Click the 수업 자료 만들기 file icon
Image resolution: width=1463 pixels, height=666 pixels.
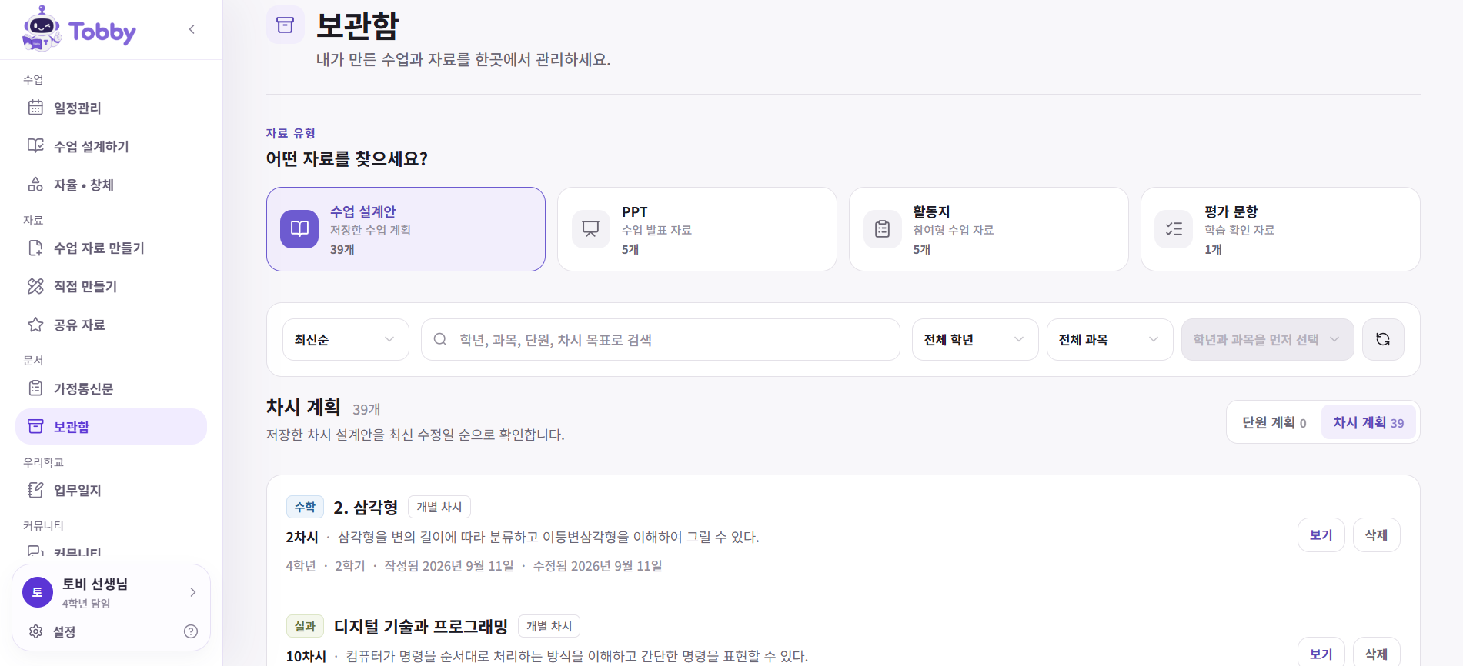click(35, 248)
